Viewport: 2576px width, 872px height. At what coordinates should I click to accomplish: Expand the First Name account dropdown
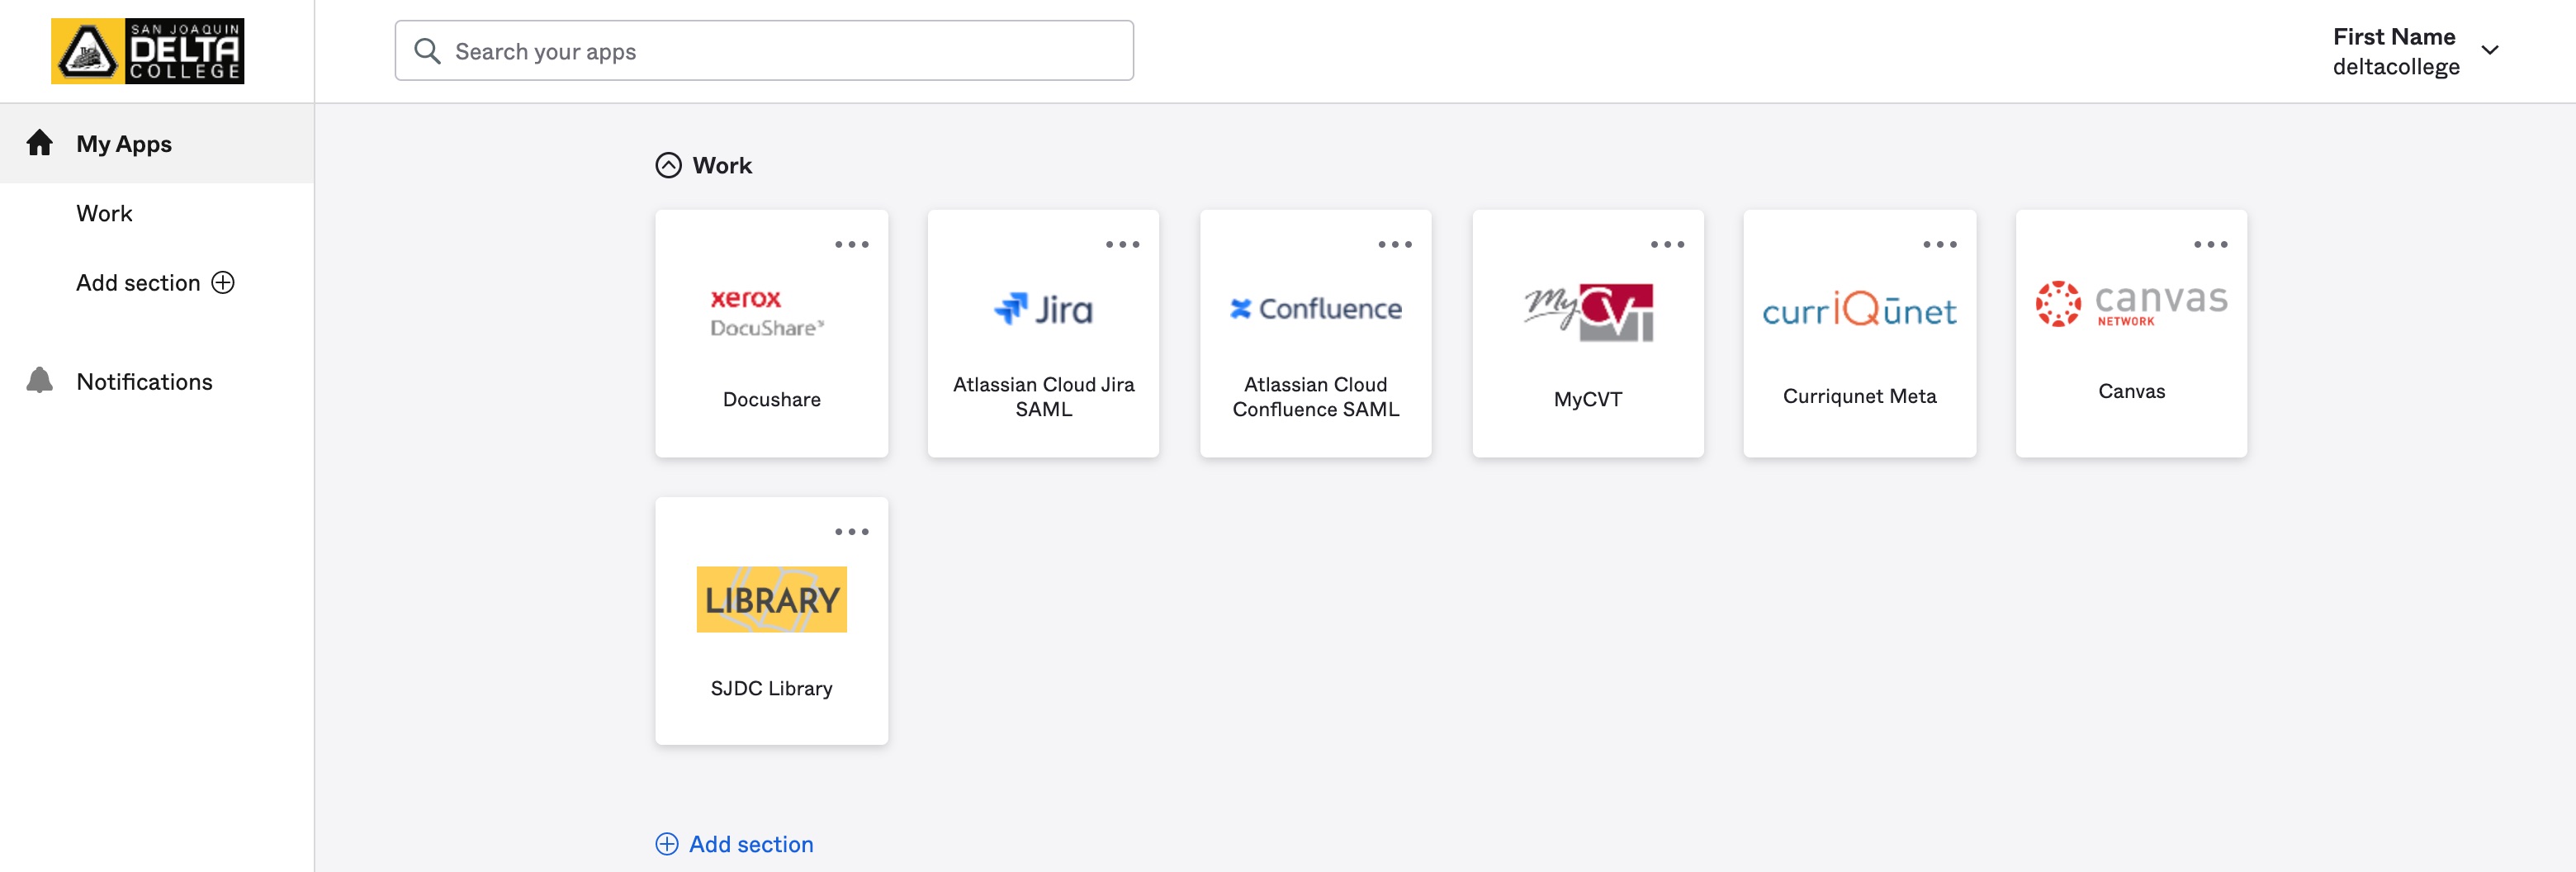pos(2489,50)
